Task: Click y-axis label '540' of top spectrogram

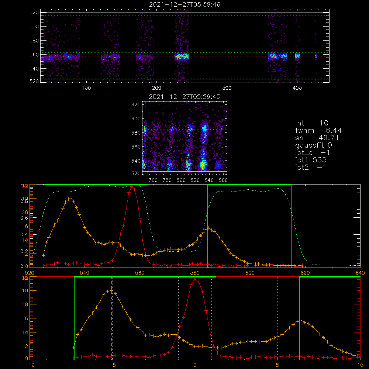Action: coord(34,69)
